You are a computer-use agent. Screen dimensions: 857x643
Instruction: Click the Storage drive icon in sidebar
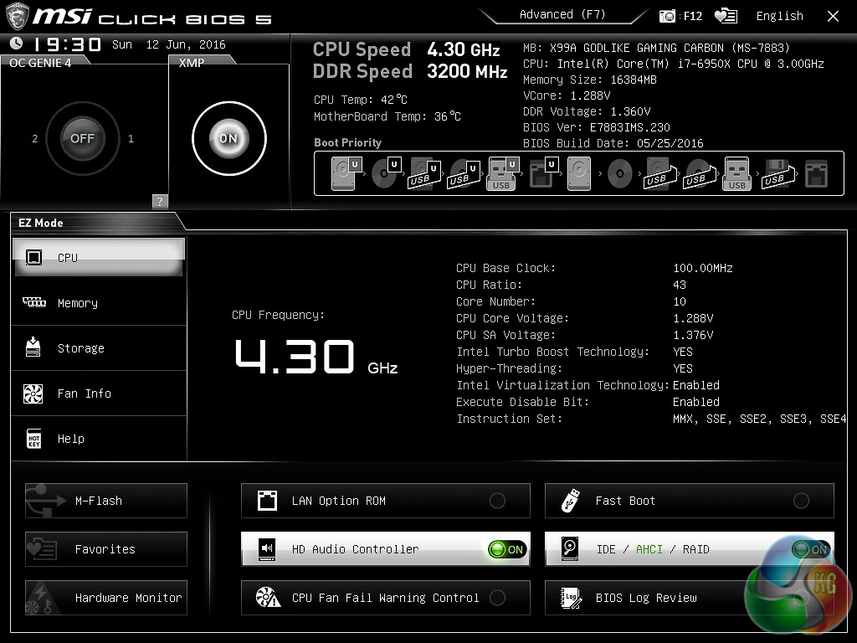(x=33, y=348)
